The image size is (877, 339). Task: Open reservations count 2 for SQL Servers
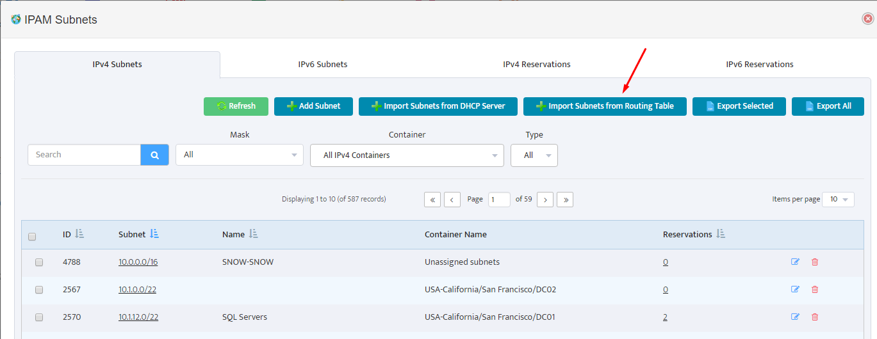click(x=665, y=317)
